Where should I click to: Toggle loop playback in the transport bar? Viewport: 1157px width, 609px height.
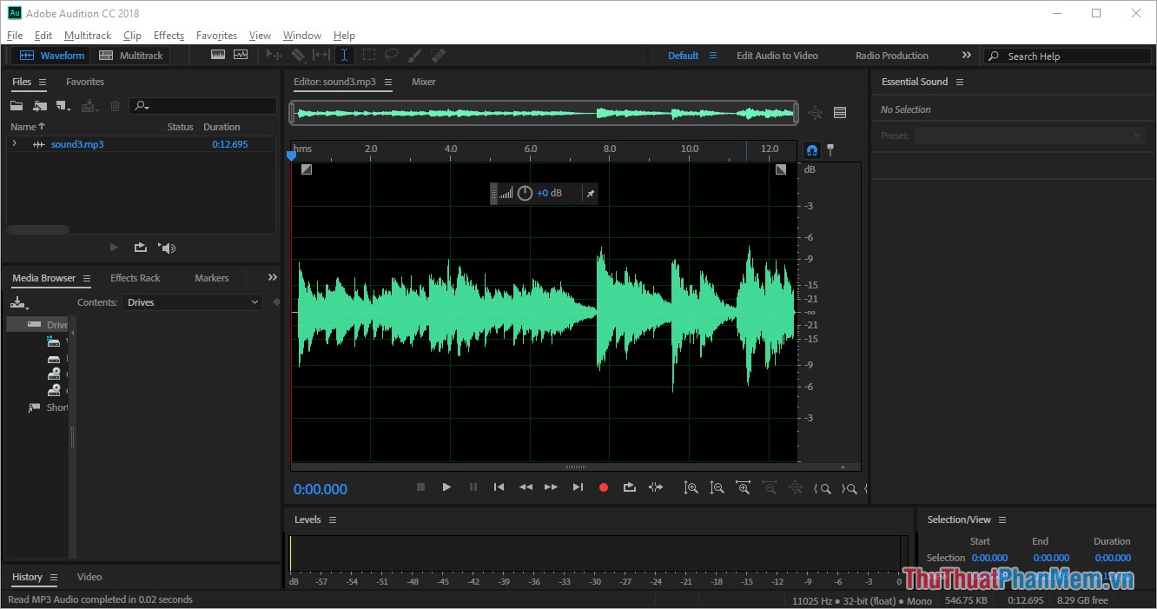629,487
